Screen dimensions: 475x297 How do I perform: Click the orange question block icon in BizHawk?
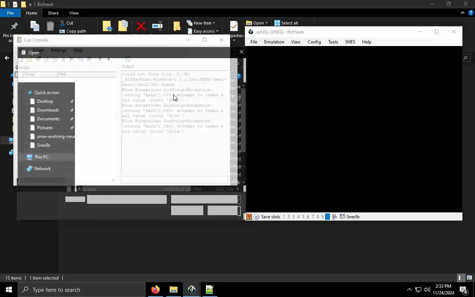[x=249, y=217]
